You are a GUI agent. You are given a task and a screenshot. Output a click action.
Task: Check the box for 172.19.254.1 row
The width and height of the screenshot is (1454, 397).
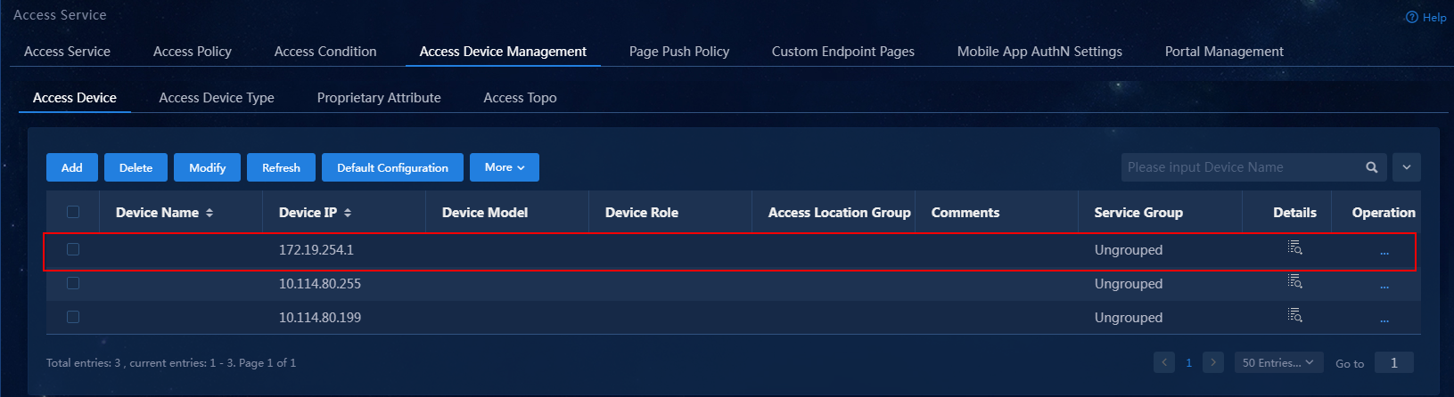click(73, 249)
